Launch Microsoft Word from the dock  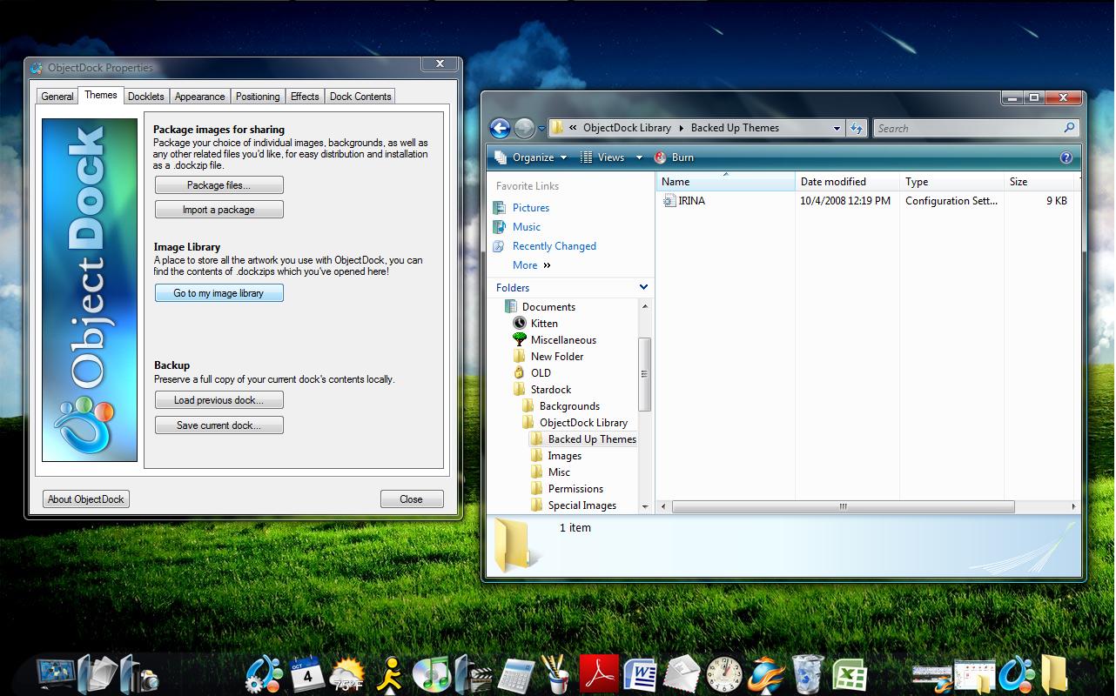point(640,674)
